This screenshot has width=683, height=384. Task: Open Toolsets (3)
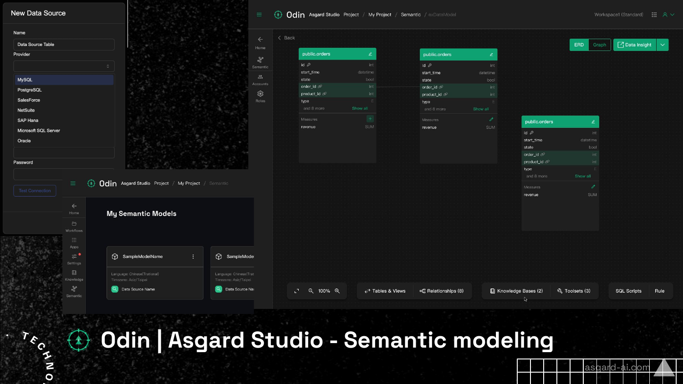click(574, 291)
